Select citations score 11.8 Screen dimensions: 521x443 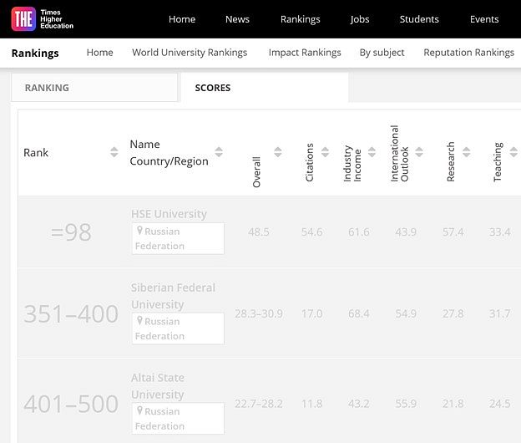click(311, 404)
